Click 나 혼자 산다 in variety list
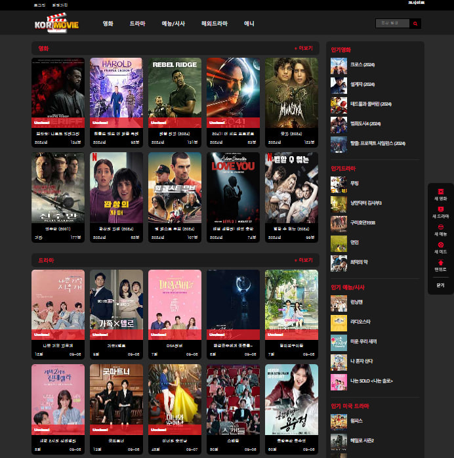 pos(361,361)
